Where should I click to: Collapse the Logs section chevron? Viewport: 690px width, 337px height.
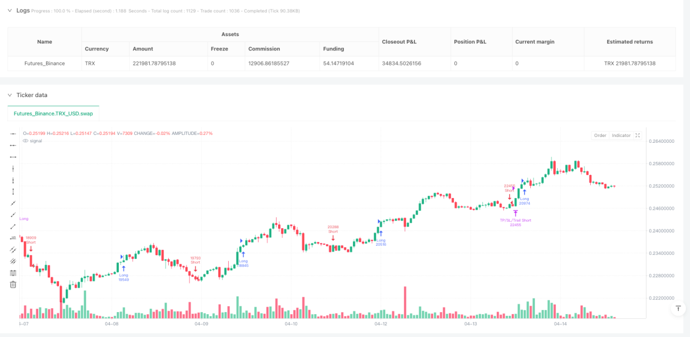click(10, 10)
